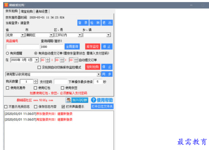Click the 同步 button
Screen dimensions: 209x150
click(107, 74)
